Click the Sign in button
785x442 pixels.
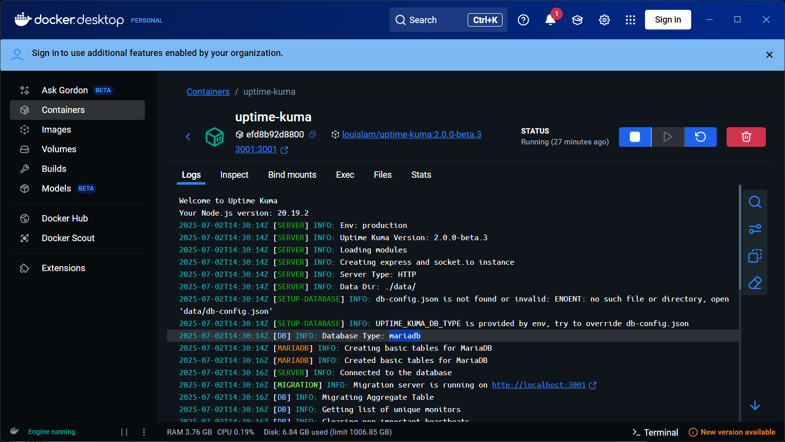tap(668, 20)
